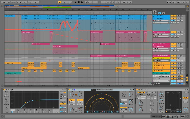Adjust the Compressor Ratio knob
Viewport: 190px width, 119px height.
point(161,95)
